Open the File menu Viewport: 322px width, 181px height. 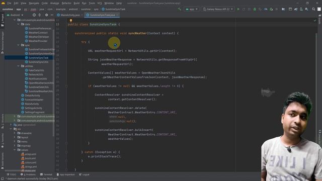(x=9, y=3)
